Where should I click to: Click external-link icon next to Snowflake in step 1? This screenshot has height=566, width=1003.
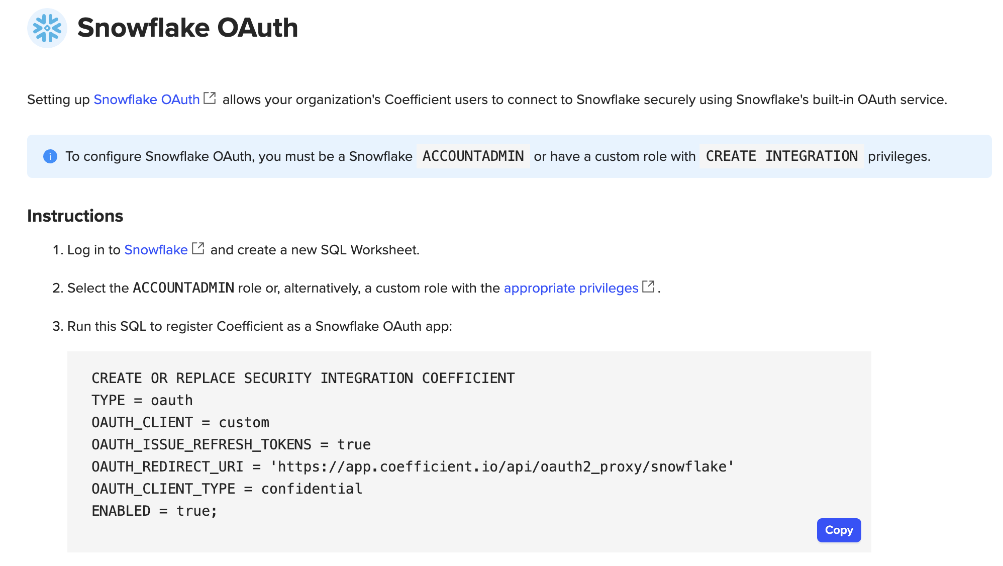pyautogui.click(x=198, y=248)
